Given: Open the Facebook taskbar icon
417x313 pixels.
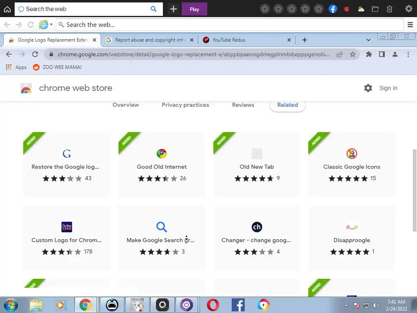Looking at the screenshot, I should click(x=238, y=305).
